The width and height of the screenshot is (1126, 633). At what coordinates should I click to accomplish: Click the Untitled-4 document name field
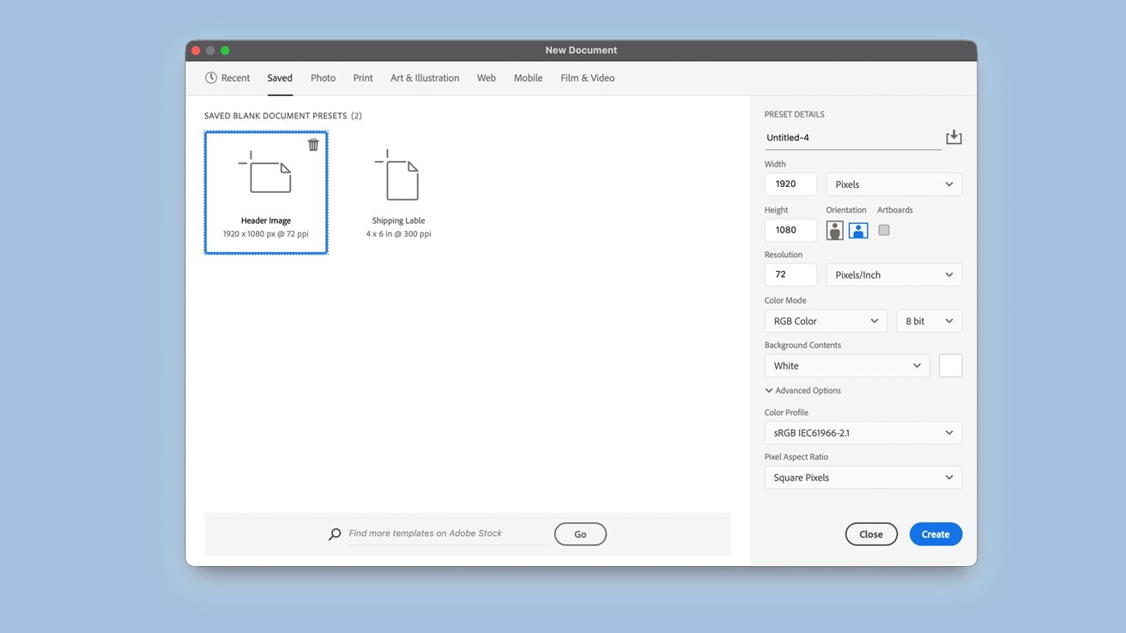(824, 137)
